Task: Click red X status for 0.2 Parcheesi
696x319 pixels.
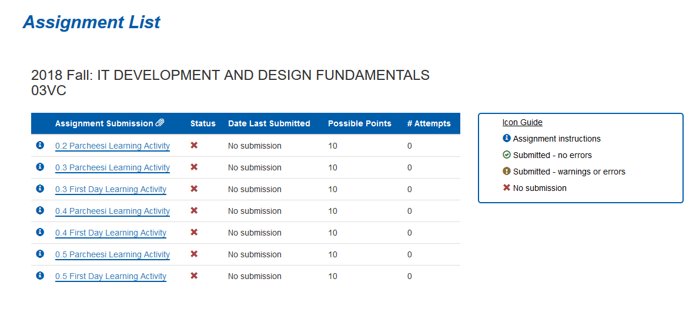Action: [x=194, y=145]
